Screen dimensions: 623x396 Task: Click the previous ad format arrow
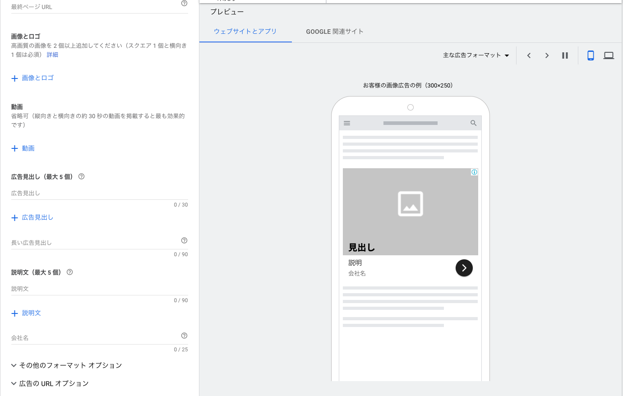(x=529, y=55)
